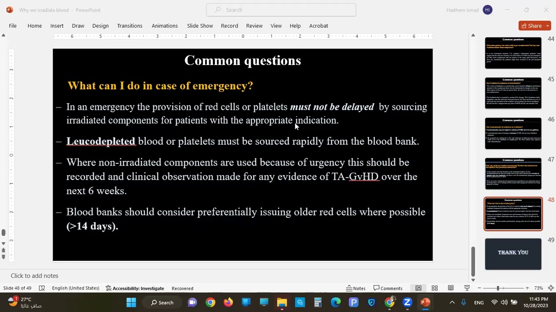Select slide 46 thumbnail
The width and height of the screenshot is (556, 312).
coord(513,133)
